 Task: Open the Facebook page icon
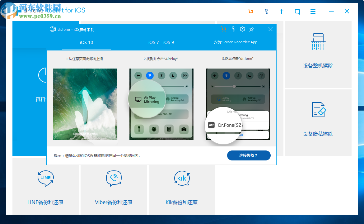click(x=282, y=11)
